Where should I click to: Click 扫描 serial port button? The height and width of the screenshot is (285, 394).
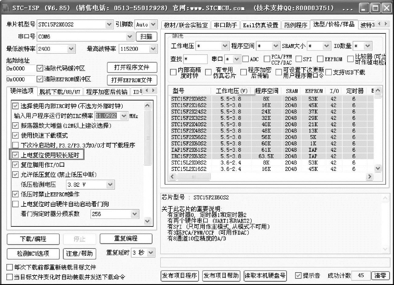pos(146,36)
